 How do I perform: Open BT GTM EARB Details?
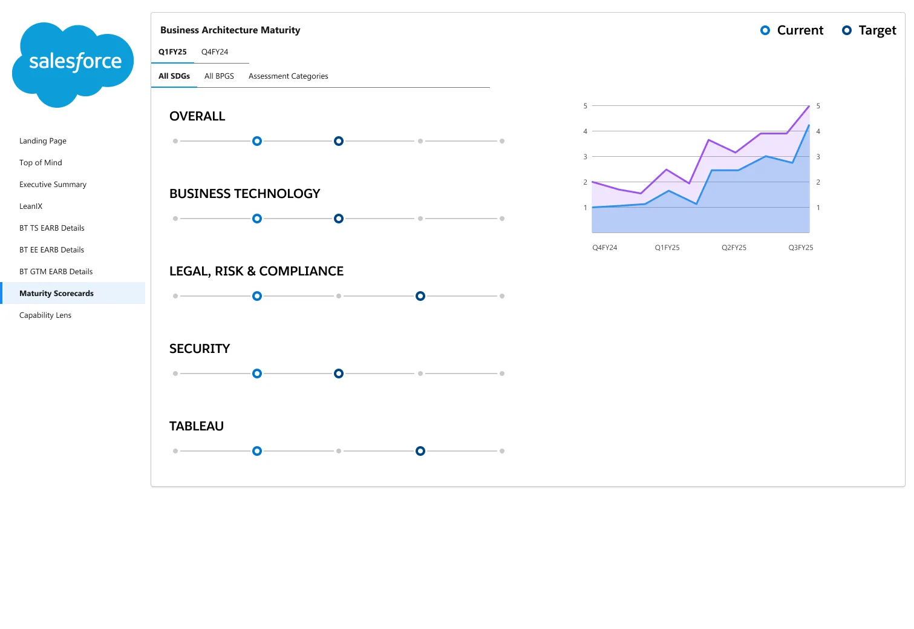pyautogui.click(x=56, y=271)
